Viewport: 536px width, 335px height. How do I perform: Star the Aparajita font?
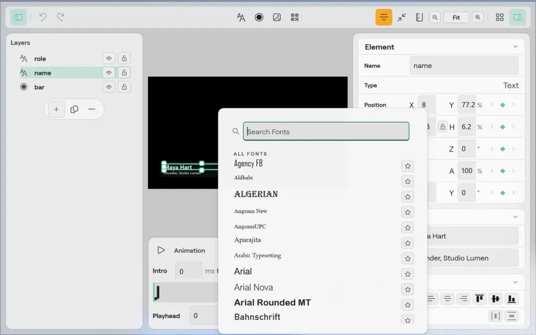click(x=407, y=243)
